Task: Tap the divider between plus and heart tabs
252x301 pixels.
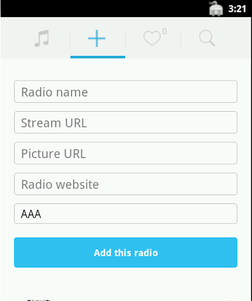Action: pyautogui.click(x=125, y=39)
